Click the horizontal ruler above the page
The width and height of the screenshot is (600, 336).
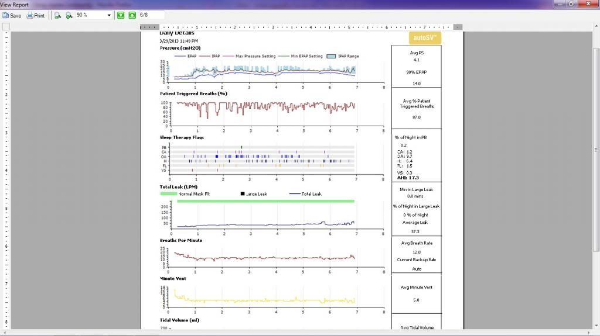point(301,27)
